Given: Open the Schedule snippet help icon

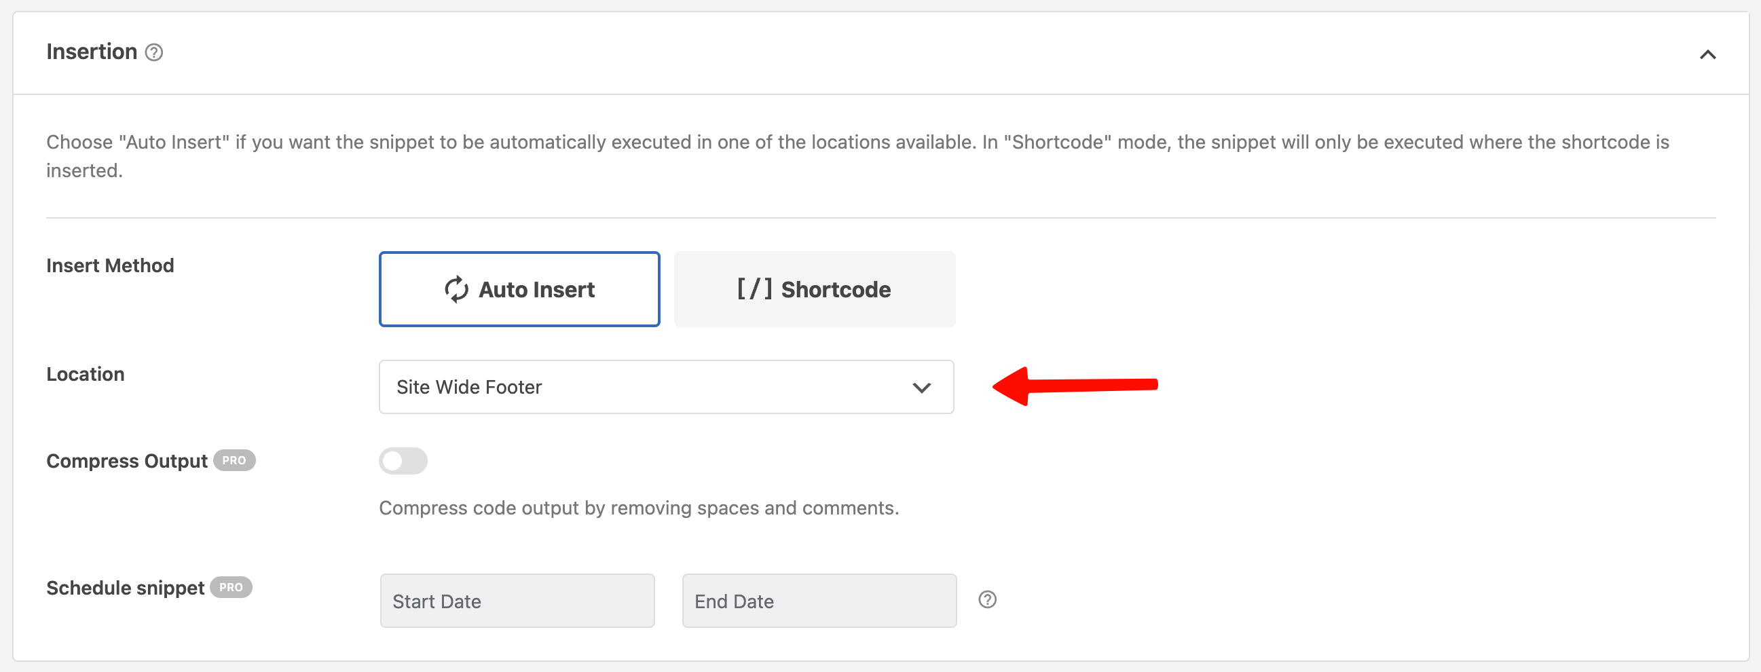Looking at the screenshot, I should (x=986, y=599).
